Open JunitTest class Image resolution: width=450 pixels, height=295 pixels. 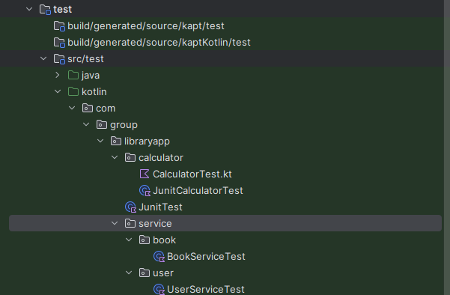[x=160, y=207]
